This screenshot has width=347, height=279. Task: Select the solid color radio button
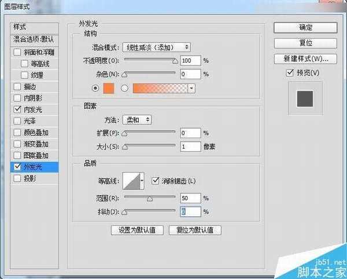coord(95,89)
